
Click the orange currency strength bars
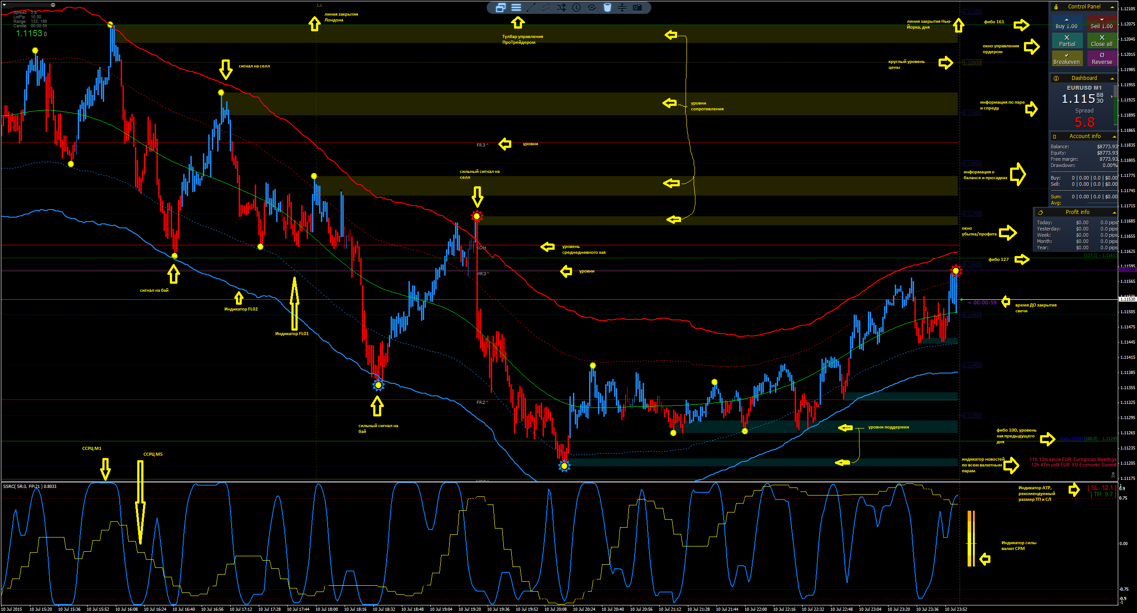tap(971, 538)
